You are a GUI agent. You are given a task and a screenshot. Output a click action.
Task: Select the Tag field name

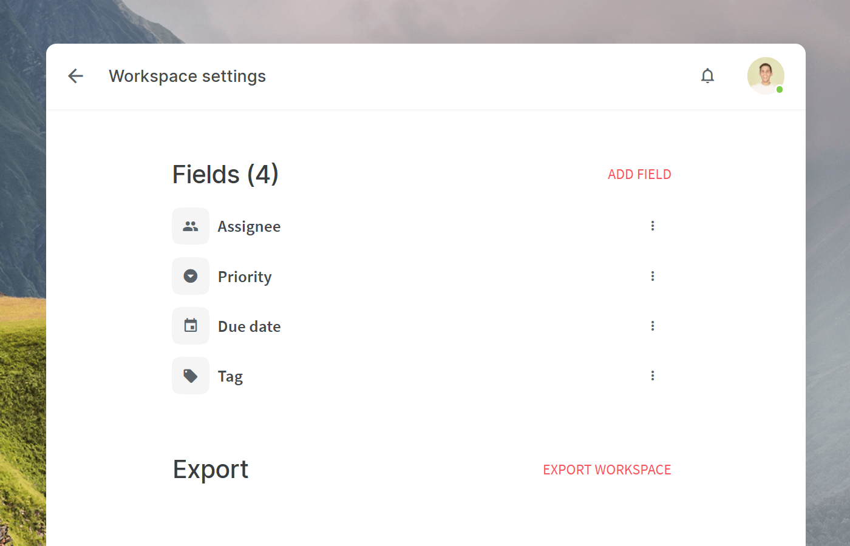coord(230,377)
